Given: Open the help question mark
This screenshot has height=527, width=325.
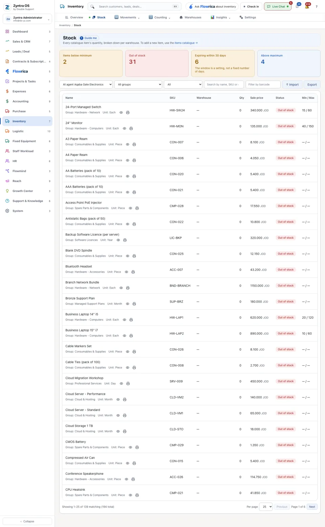Looking at the screenshot, I should click(x=317, y=6).
